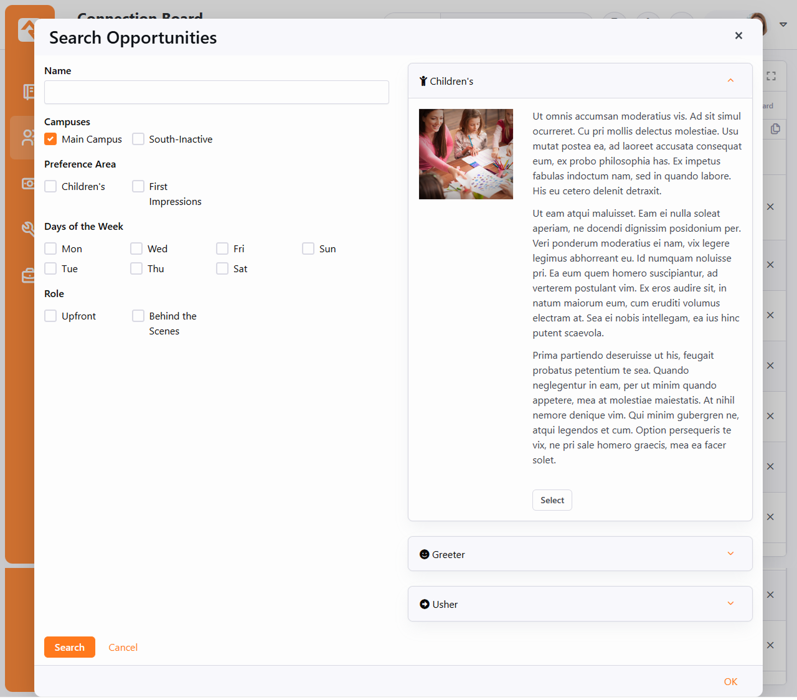Check the Children's preference area box
The height and width of the screenshot is (700, 797).
click(x=50, y=186)
